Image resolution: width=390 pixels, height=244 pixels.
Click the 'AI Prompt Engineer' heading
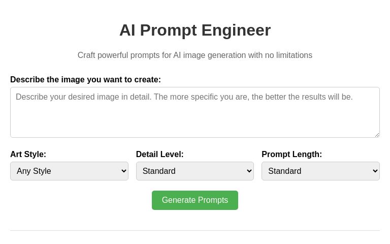tap(195, 30)
